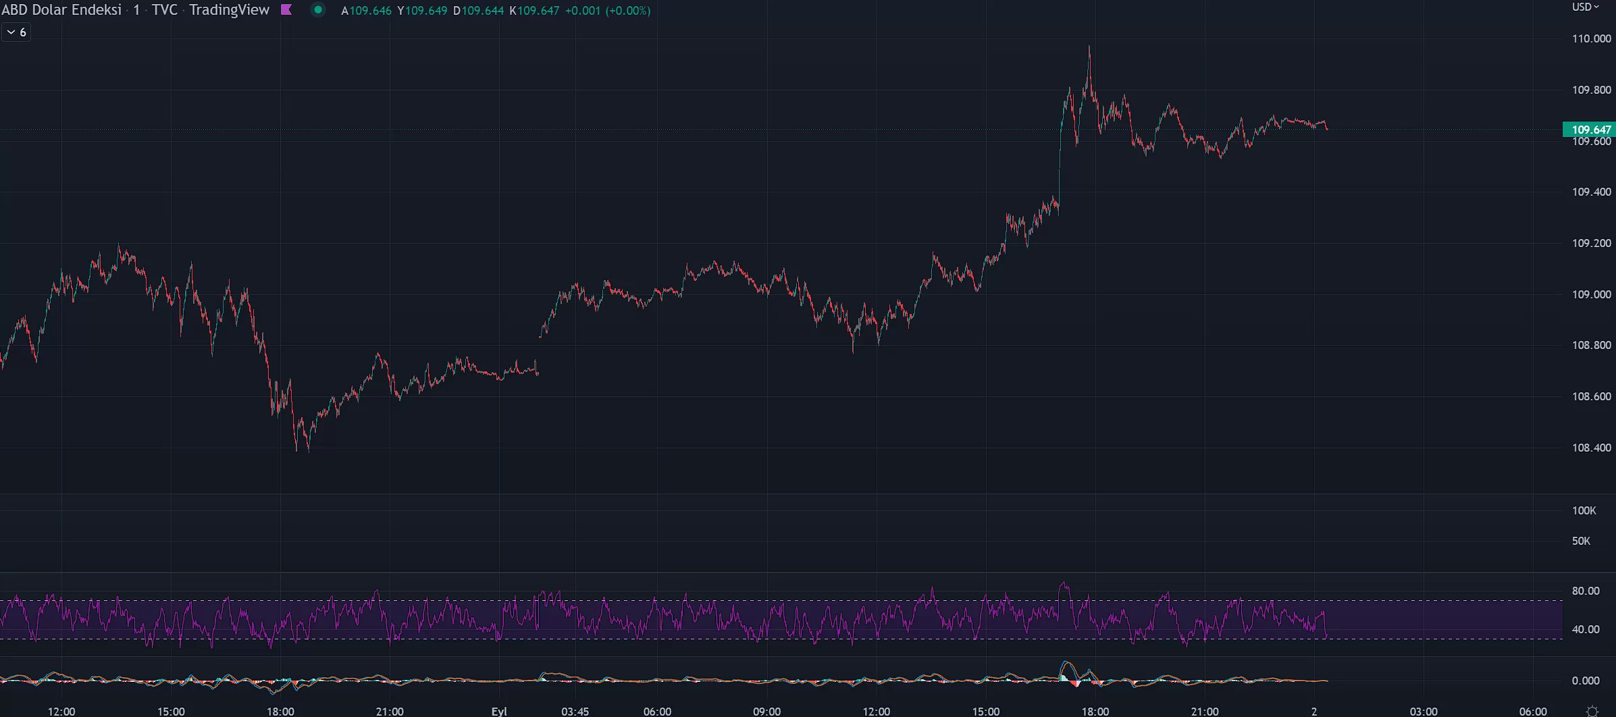1616x717 pixels.
Task: Click the closing value K109.647 in header
Action: click(x=534, y=11)
